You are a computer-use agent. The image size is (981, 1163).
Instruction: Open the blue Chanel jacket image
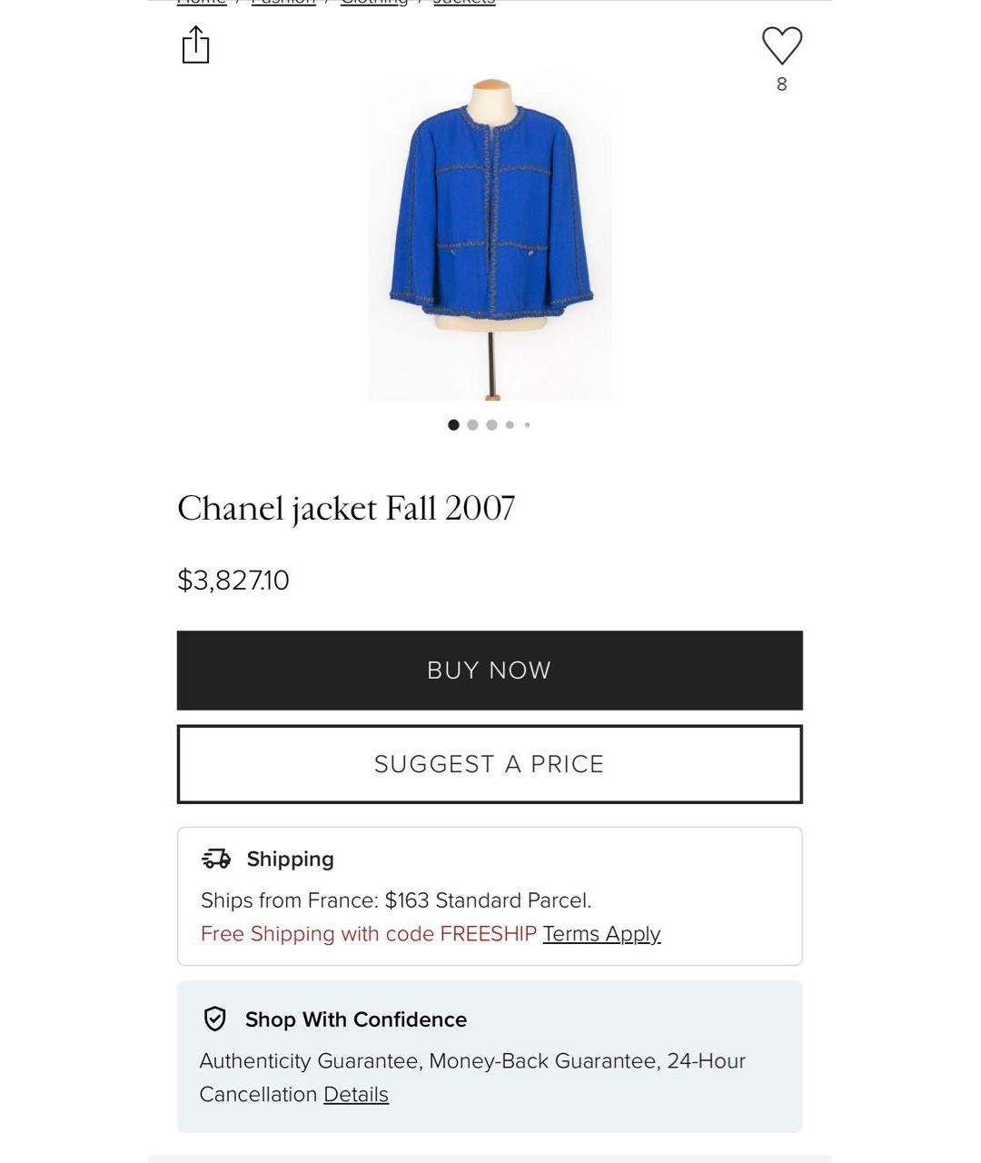coord(490,239)
